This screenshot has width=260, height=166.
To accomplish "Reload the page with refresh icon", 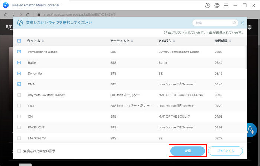I will [x=28, y=15].
